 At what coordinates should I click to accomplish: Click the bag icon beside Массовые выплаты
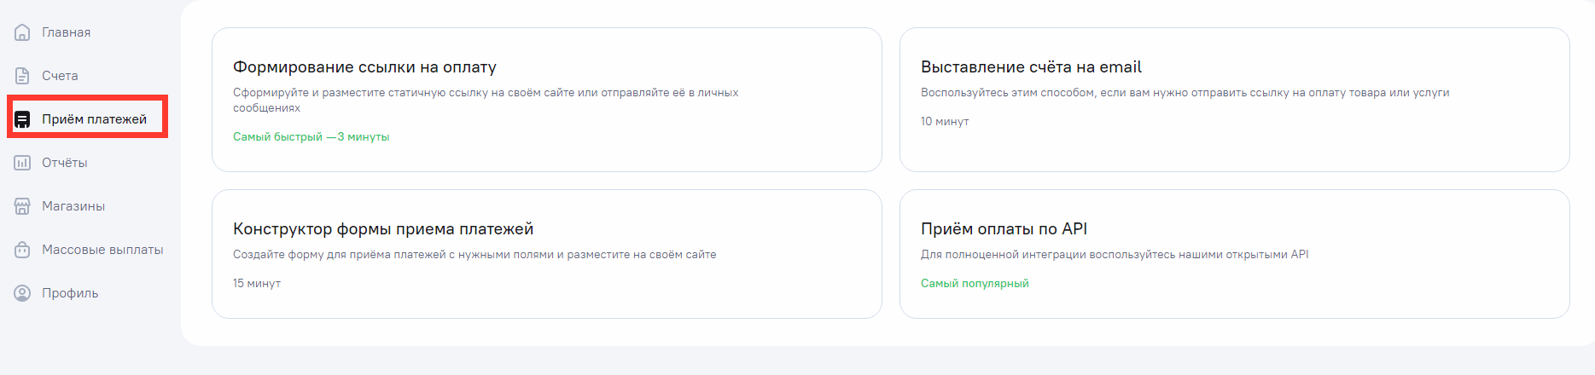pyautogui.click(x=22, y=250)
